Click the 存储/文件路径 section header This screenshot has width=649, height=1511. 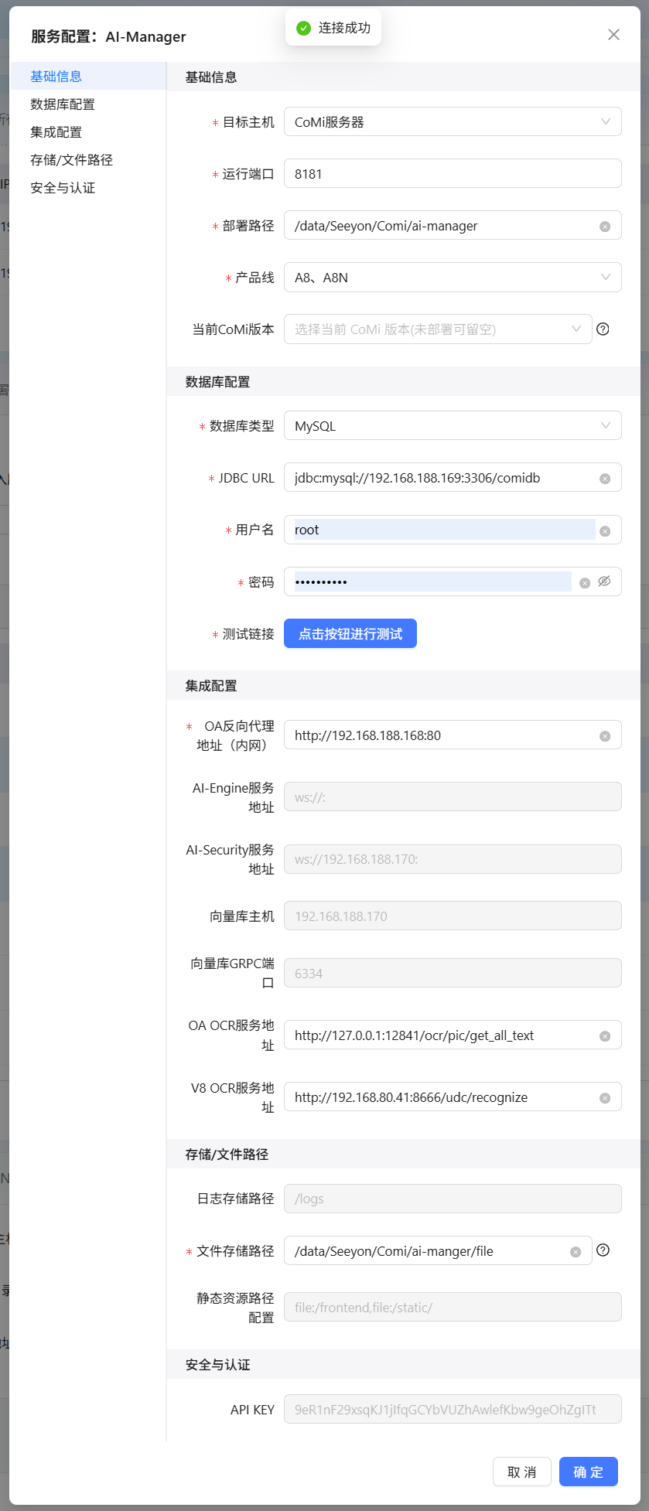pos(404,1154)
